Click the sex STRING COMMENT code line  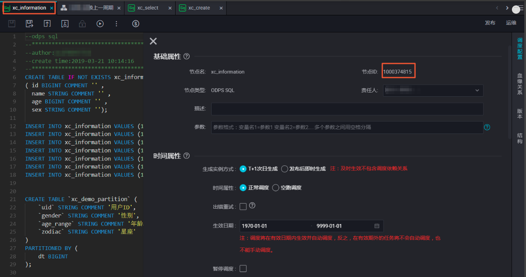pyautogui.click(x=70, y=110)
